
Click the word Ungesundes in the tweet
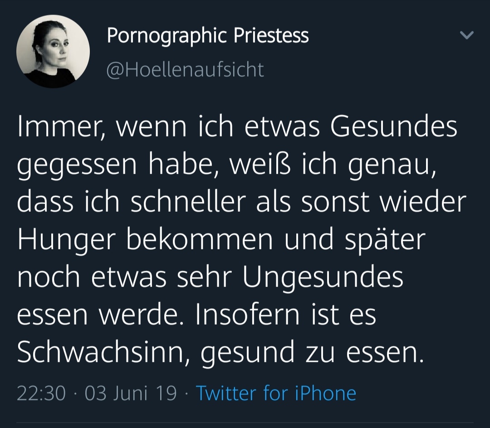pyautogui.click(x=323, y=277)
